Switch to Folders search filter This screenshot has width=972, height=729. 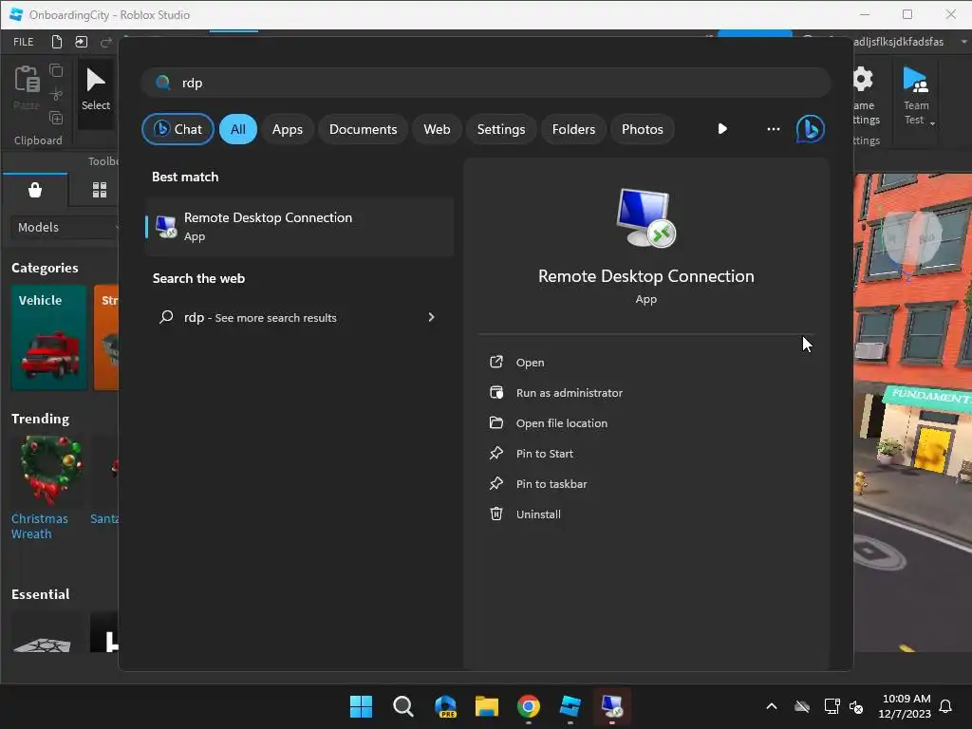click(x=573, y=129)
